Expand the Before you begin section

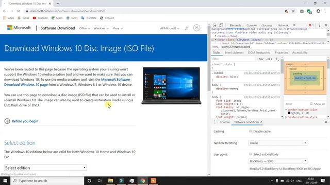(x=21, y=121)
